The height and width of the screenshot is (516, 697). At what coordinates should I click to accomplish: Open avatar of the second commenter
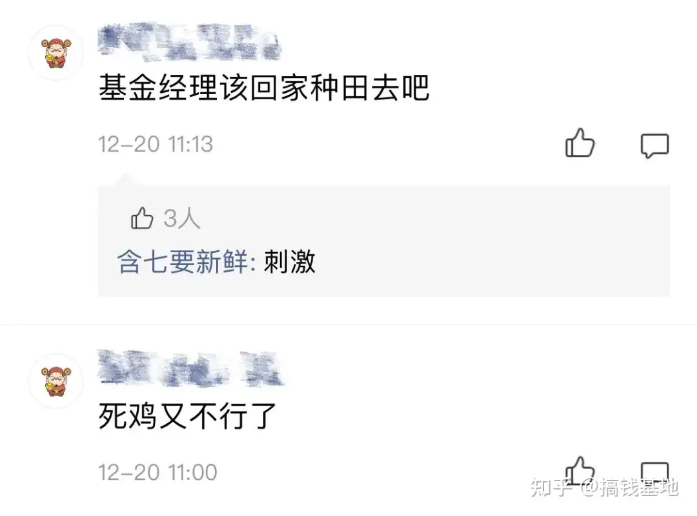click(56, 381)
